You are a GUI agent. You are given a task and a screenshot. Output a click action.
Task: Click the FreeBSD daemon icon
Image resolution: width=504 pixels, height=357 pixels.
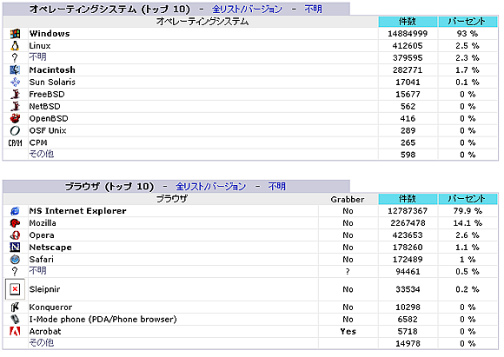15,94
